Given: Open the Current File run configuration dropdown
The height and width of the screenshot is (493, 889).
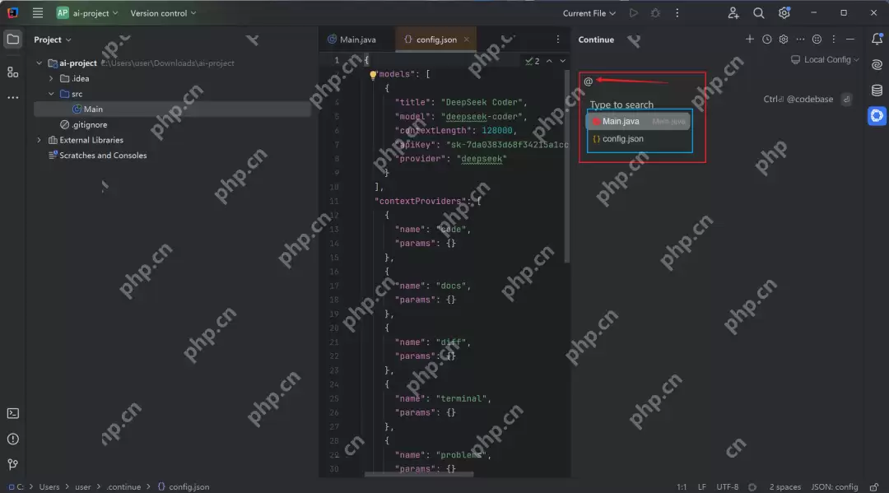Looking at the screenshot, I should [x=589, y=13].
